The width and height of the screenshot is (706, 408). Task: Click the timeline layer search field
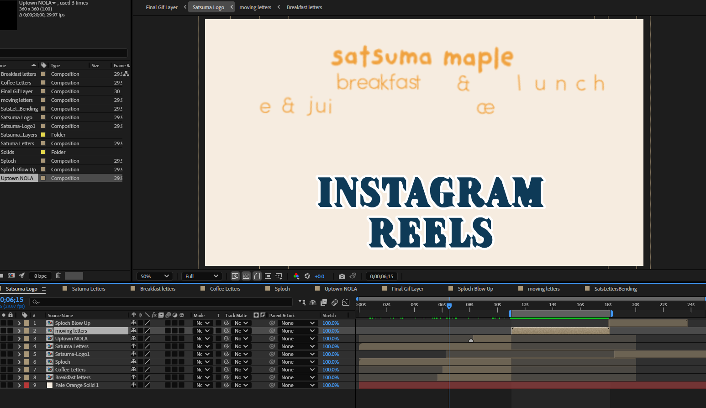click(161, 302)
